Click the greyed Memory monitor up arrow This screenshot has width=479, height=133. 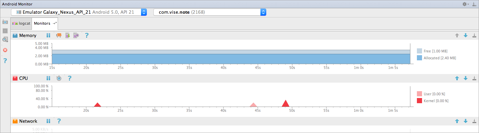[457, 35]
